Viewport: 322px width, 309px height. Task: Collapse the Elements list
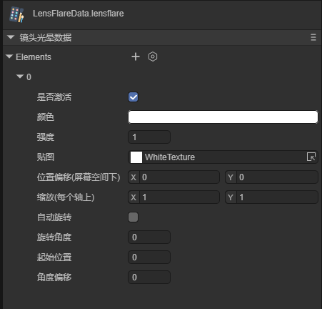point(9,57)
